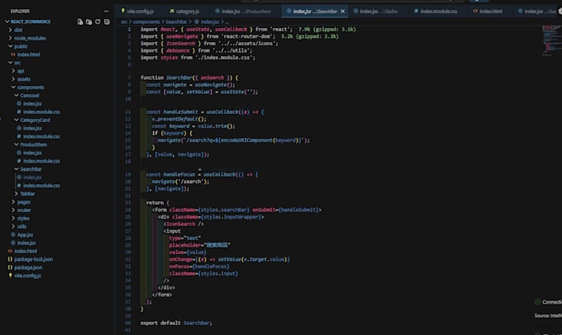Click 'index.jsx' in the breadcrumb path

[x=209, y=21]
